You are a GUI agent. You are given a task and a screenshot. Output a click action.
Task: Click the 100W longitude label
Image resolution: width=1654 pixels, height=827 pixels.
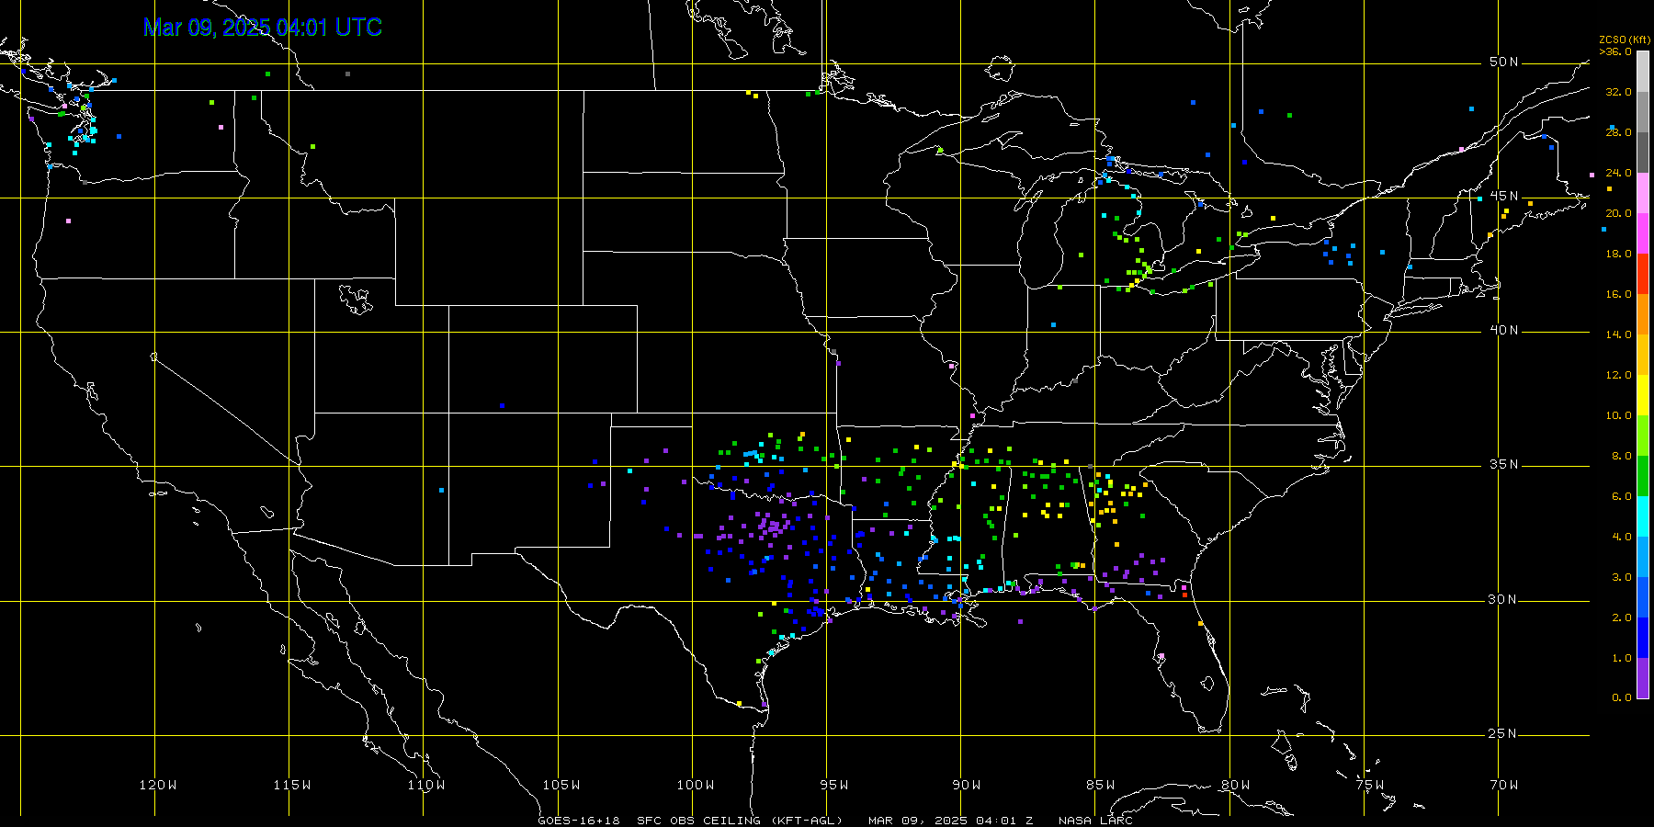696,785
